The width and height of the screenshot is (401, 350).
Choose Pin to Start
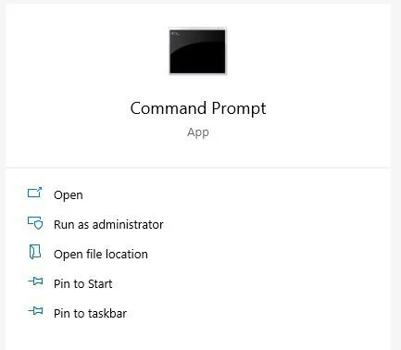click(82, 283)
